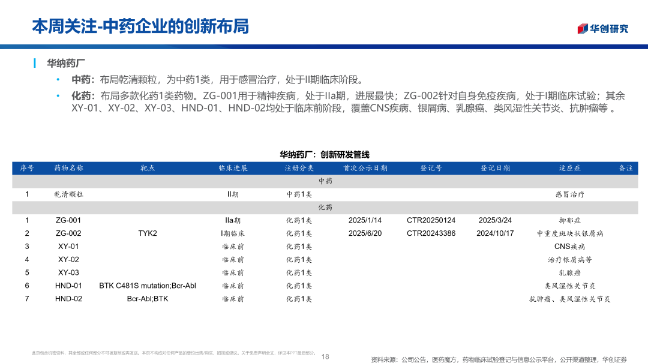Click the HND-02 drug name cell
648x363 pixels.
click(68, 299)
